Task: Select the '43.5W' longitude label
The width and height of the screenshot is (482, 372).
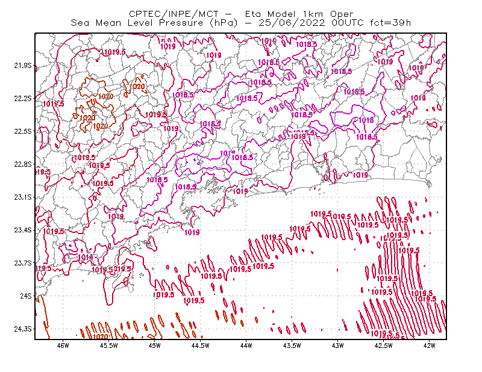Action: point(292,346)
